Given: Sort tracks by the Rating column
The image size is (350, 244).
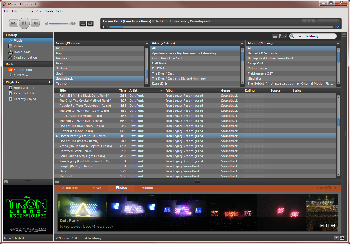Looking at the screenshot, I should tap(256, 90).
